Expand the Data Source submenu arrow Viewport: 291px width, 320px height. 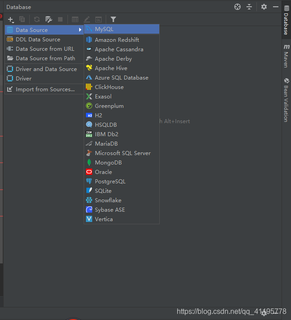click(80, 30)
